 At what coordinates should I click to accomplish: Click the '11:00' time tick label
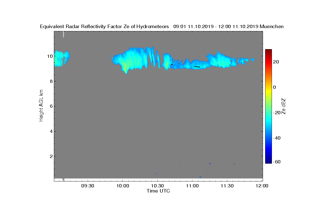pyautogui.click(x=192, y=186)
